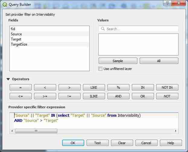Load All values button
This screenshot has height=152, width=188.
click(x=159, y=61)
